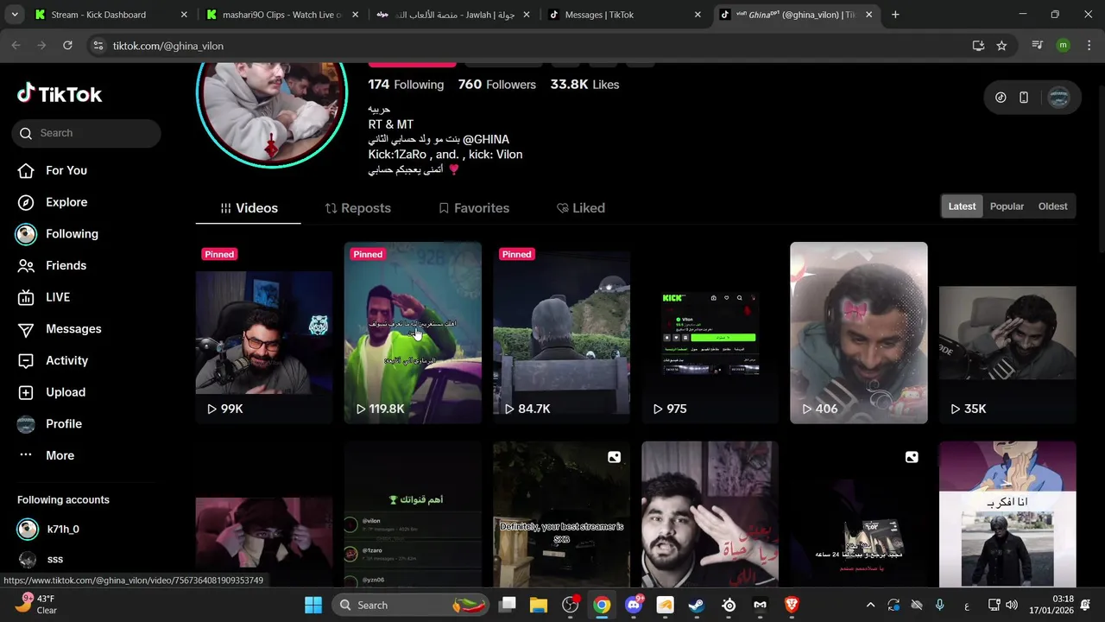Open the 'أهم قنواتك' video
Viewport: 1105px width, 622px height.
point(413,516)
